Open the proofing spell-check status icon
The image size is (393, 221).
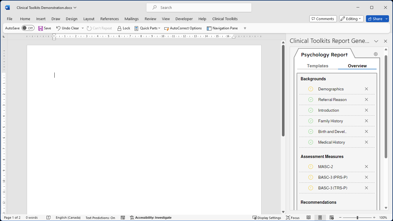pyautogui.click(x=49, y=218)
